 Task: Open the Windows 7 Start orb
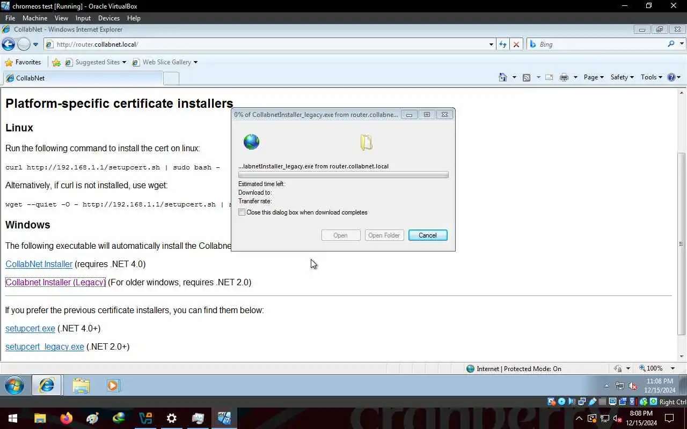(x=14, y=386)
